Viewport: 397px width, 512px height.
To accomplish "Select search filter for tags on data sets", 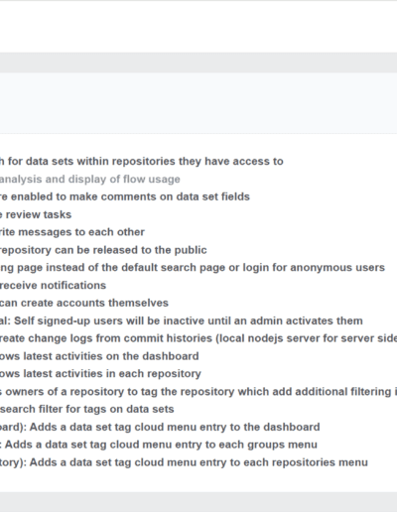I will click(x=87, y=409).
